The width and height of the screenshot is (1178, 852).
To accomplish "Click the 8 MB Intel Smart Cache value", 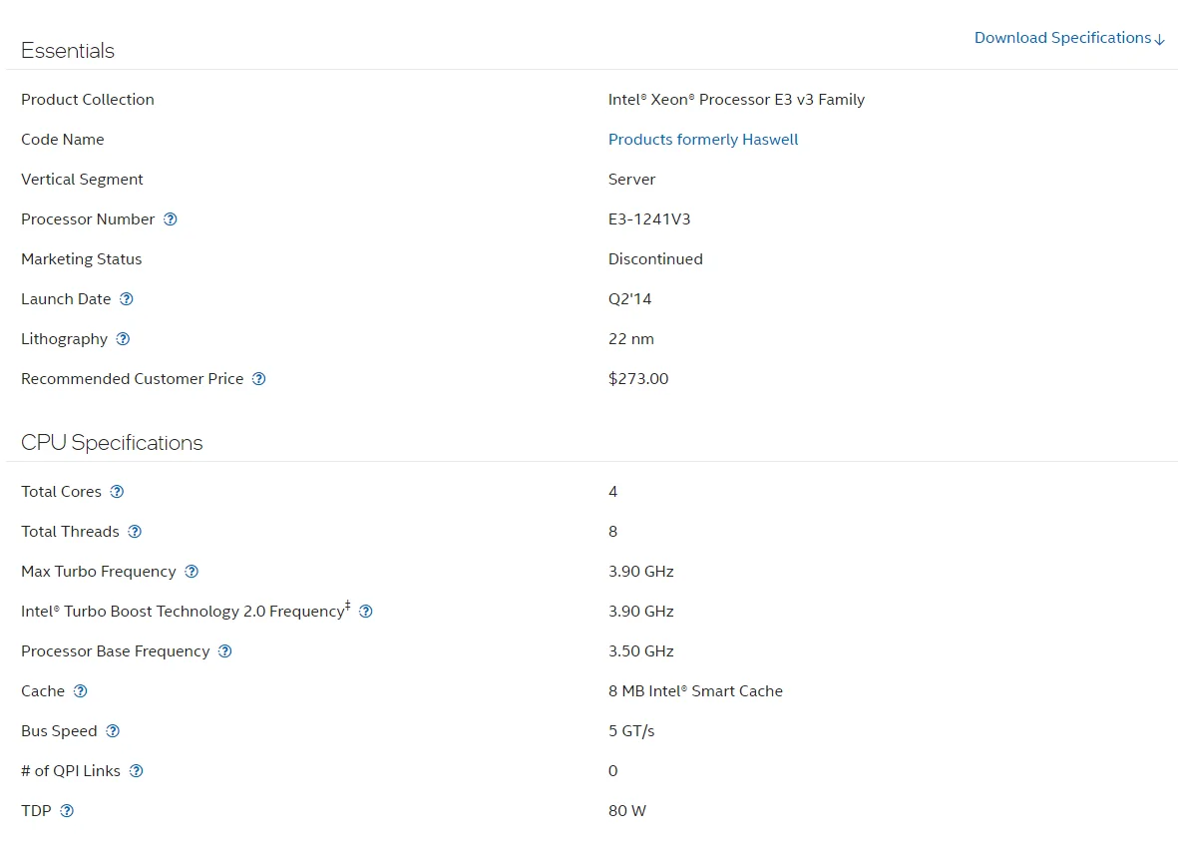I will (695, 691).
